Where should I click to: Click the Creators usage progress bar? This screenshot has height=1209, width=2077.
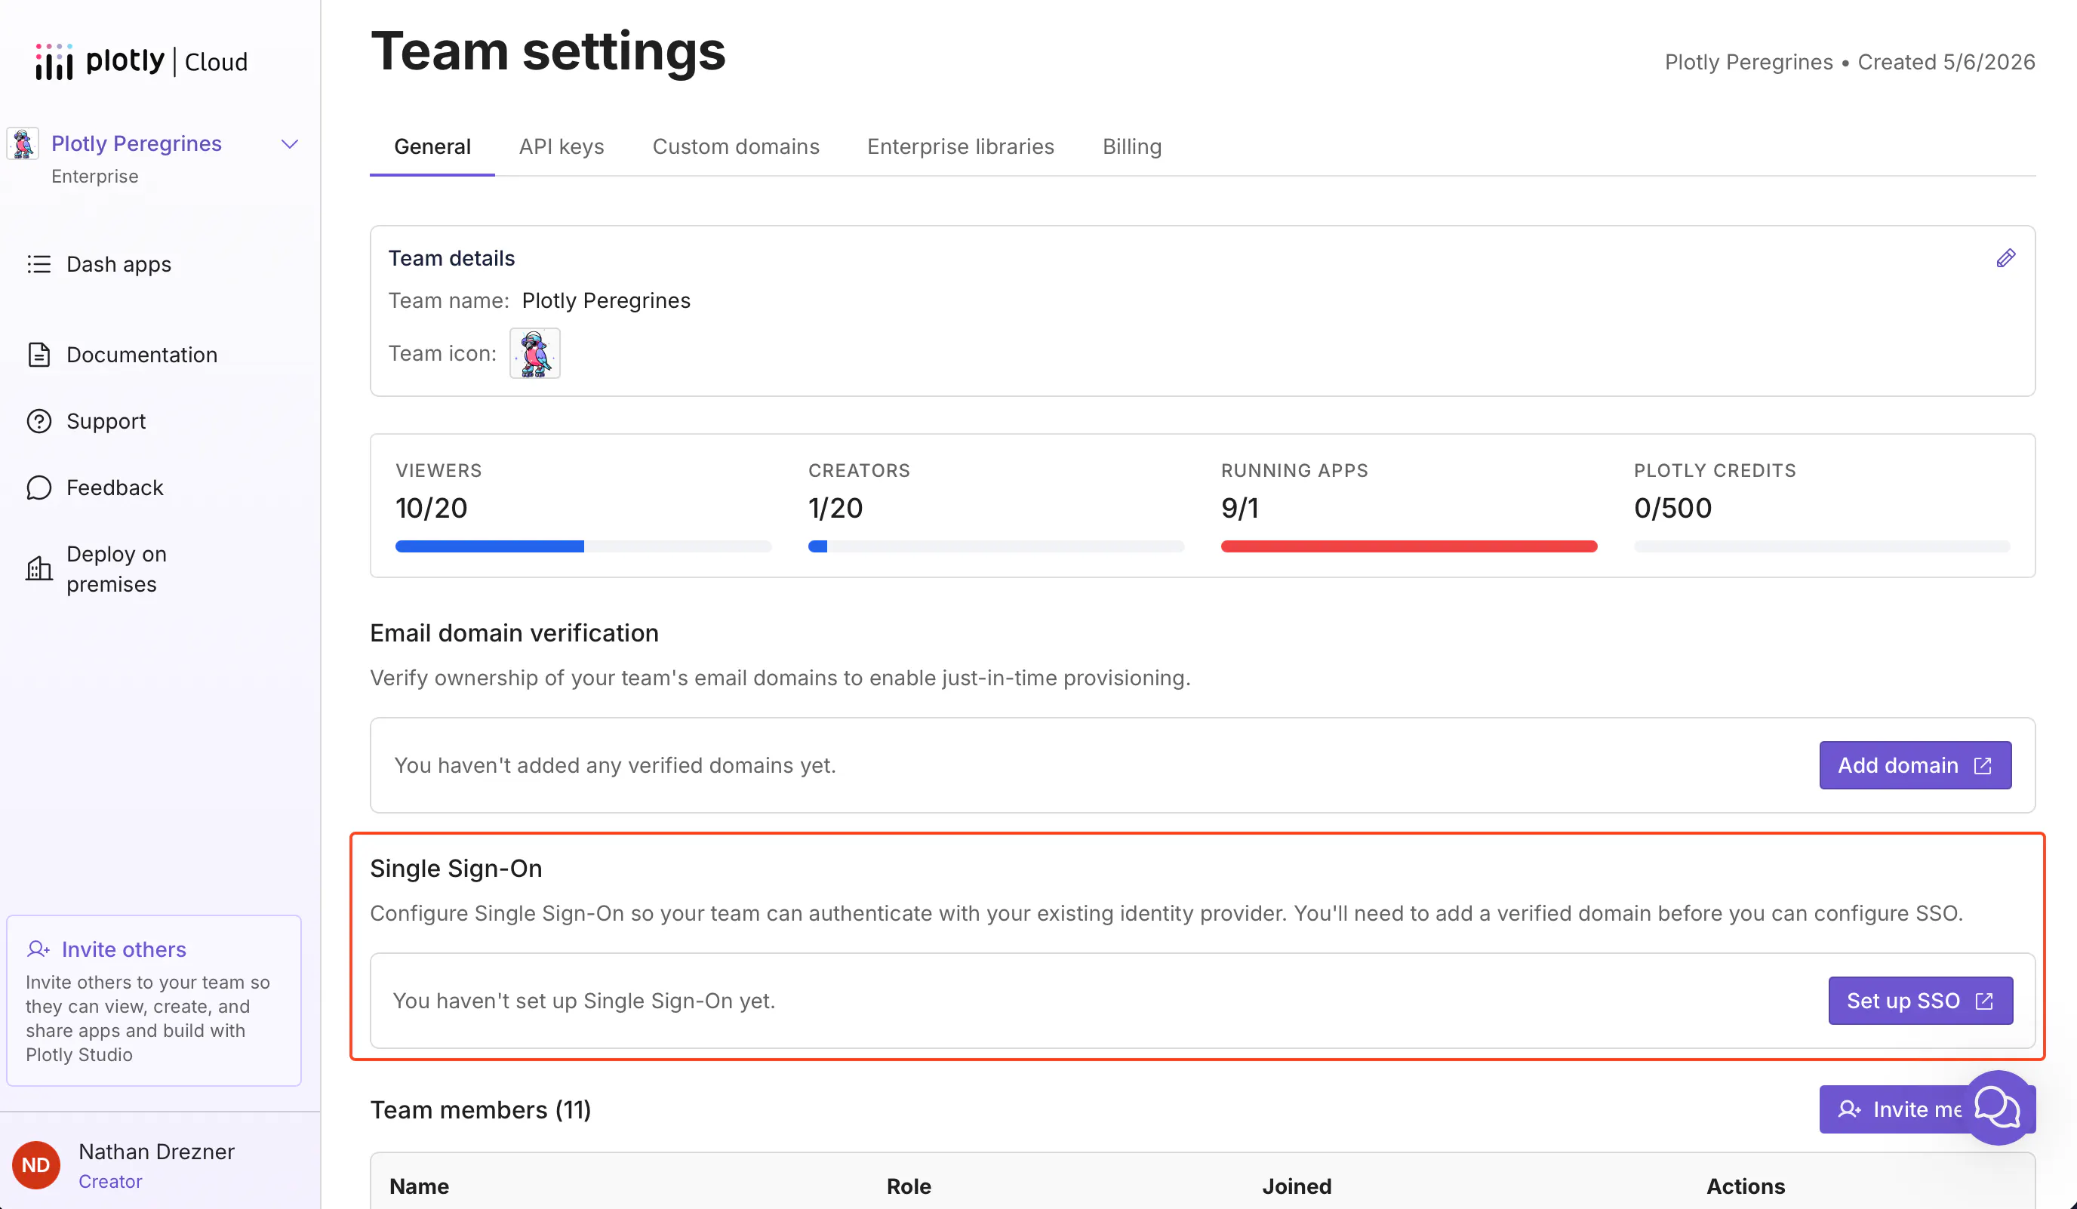(x=995, y=546)
